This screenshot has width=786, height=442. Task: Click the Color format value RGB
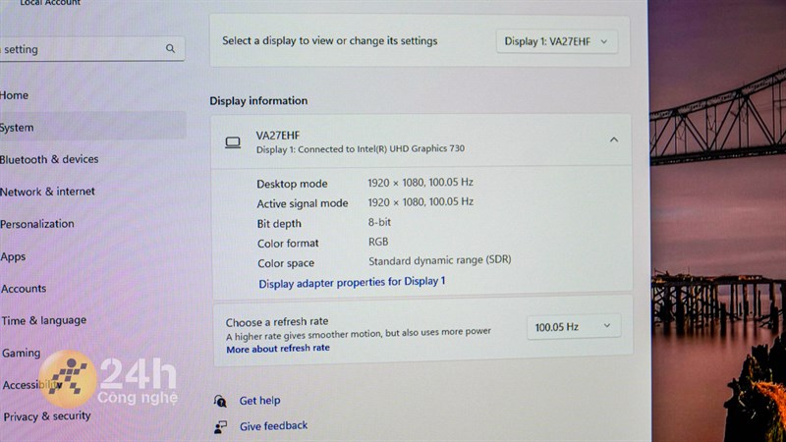tap(378, 242)
